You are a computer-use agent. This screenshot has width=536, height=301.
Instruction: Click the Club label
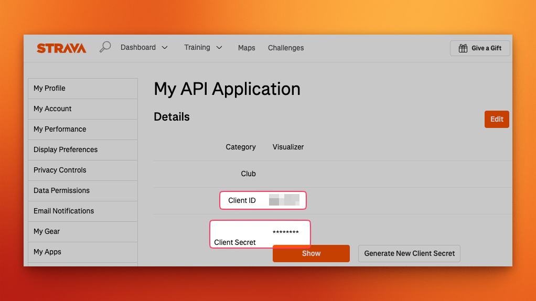click(248, 174)
